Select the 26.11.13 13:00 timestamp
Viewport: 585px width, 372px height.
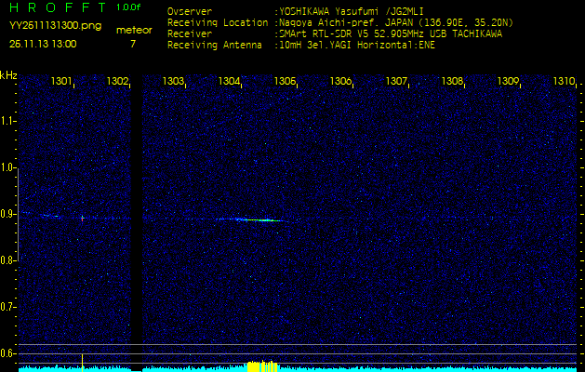click(x=43, y=44)
